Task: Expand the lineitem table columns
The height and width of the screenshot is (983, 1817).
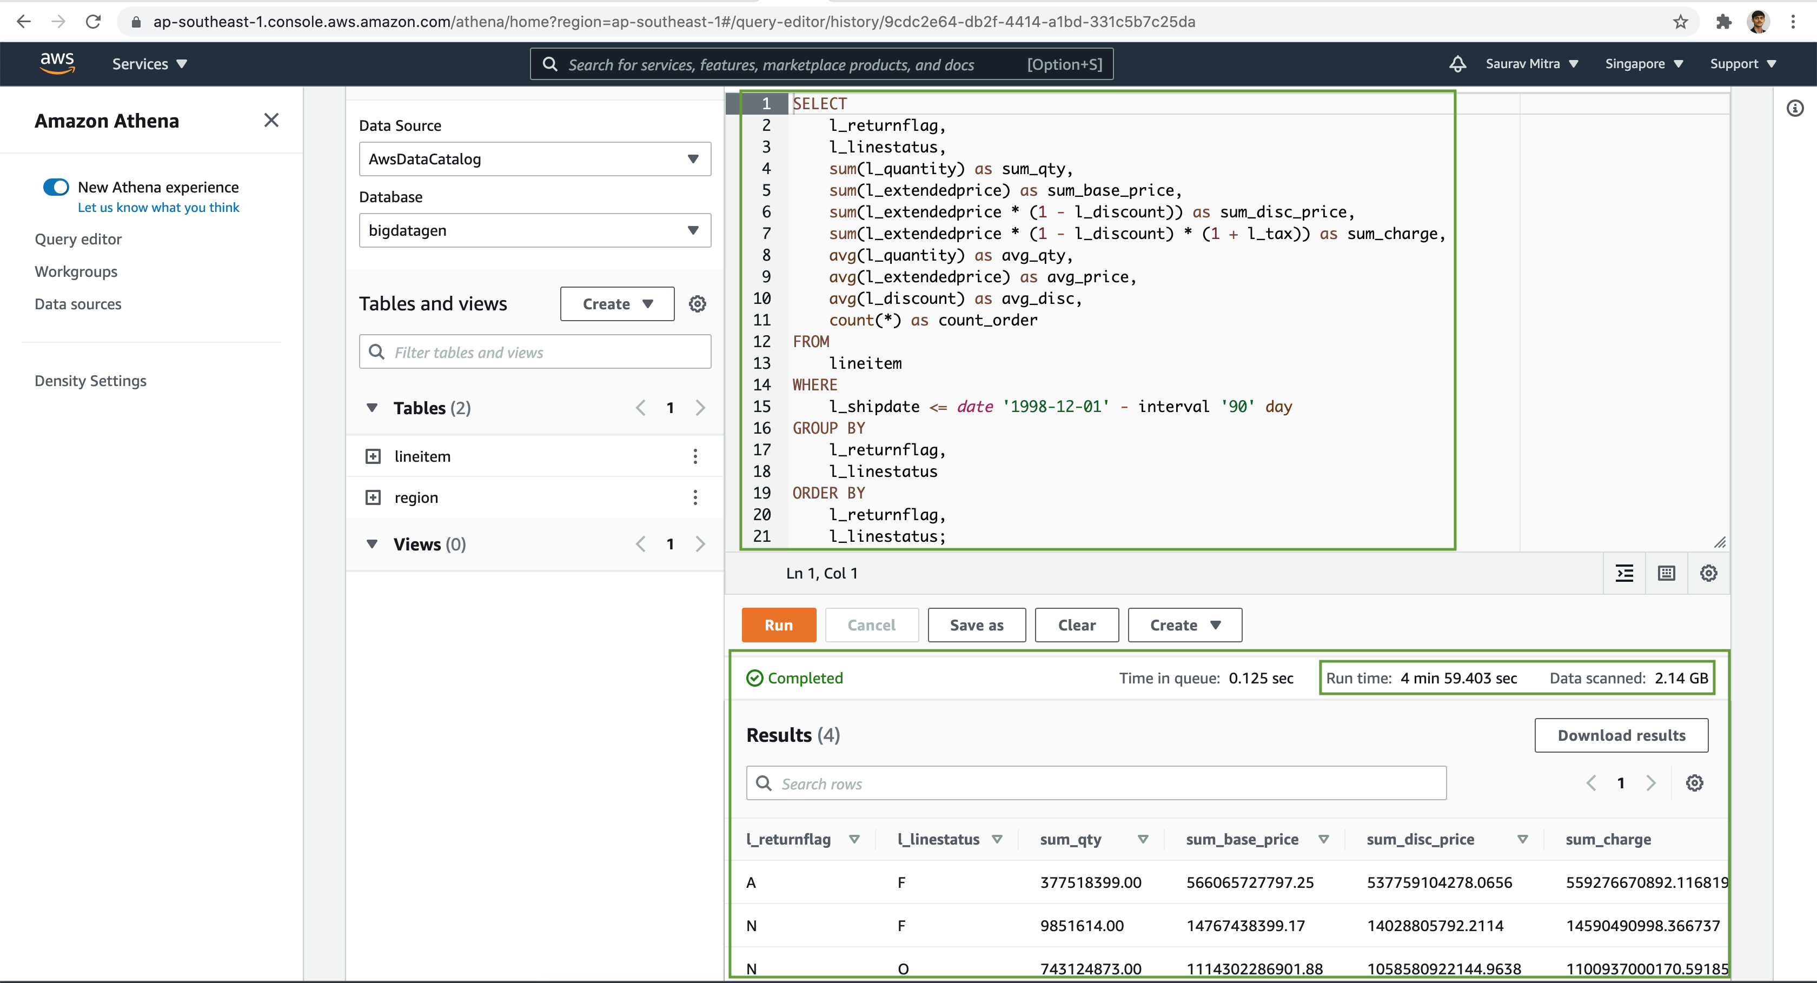Action: (373, 456)
